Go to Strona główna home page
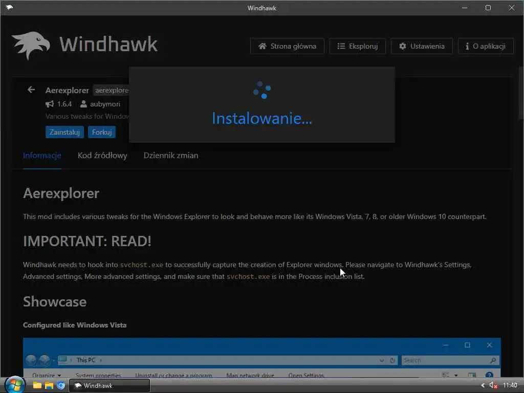 point(287,46)
